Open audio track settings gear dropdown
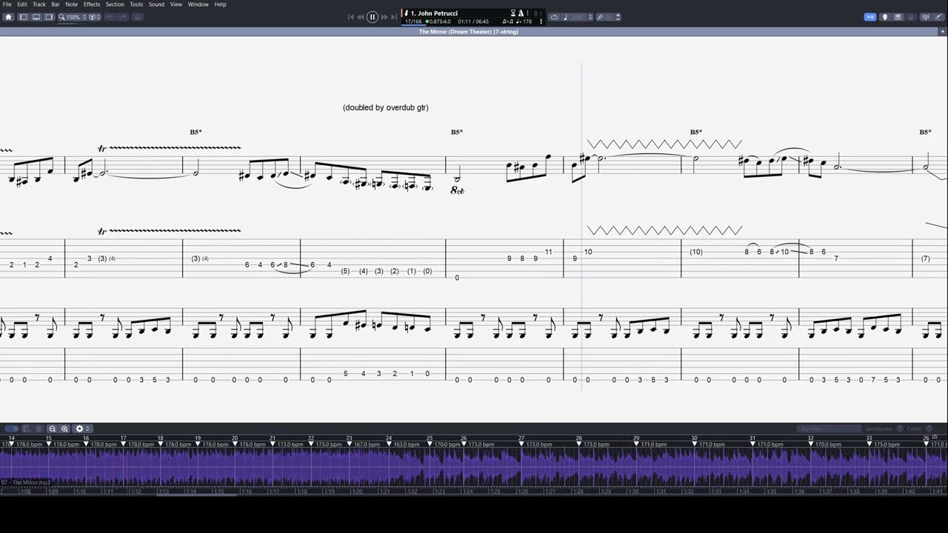Screen dimensions: 948x533 [x=82, y=429]
